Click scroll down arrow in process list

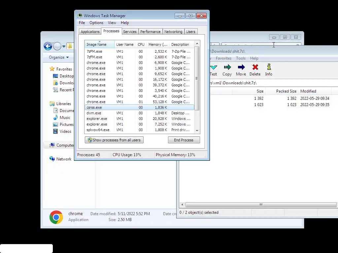pyautogui.click(x=197, y=130)
